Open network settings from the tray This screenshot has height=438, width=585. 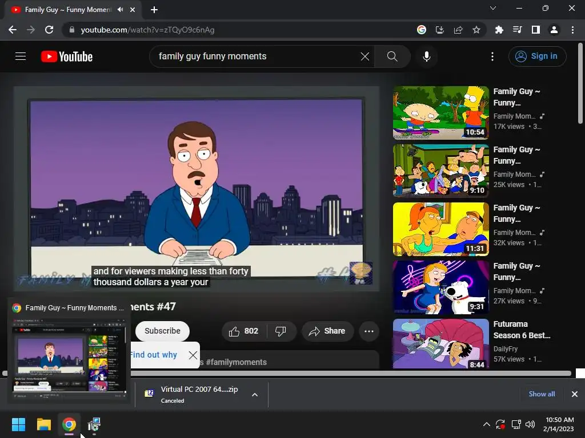pyautogui.click(x=516, y=424)
